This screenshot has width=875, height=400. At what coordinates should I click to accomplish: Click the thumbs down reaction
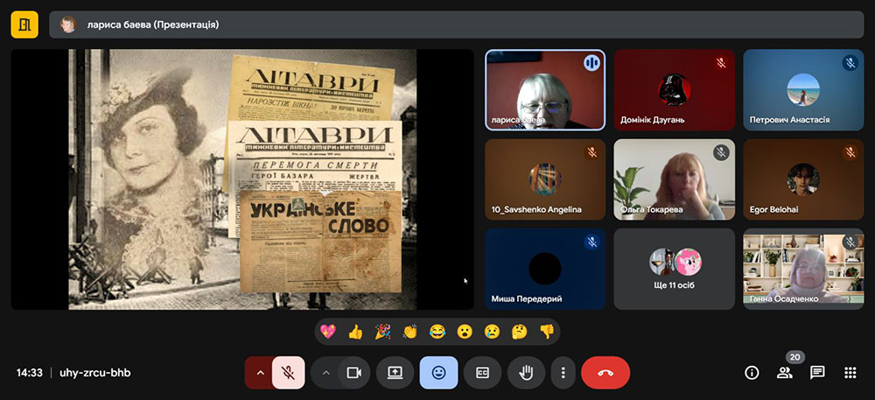(546, 332)
